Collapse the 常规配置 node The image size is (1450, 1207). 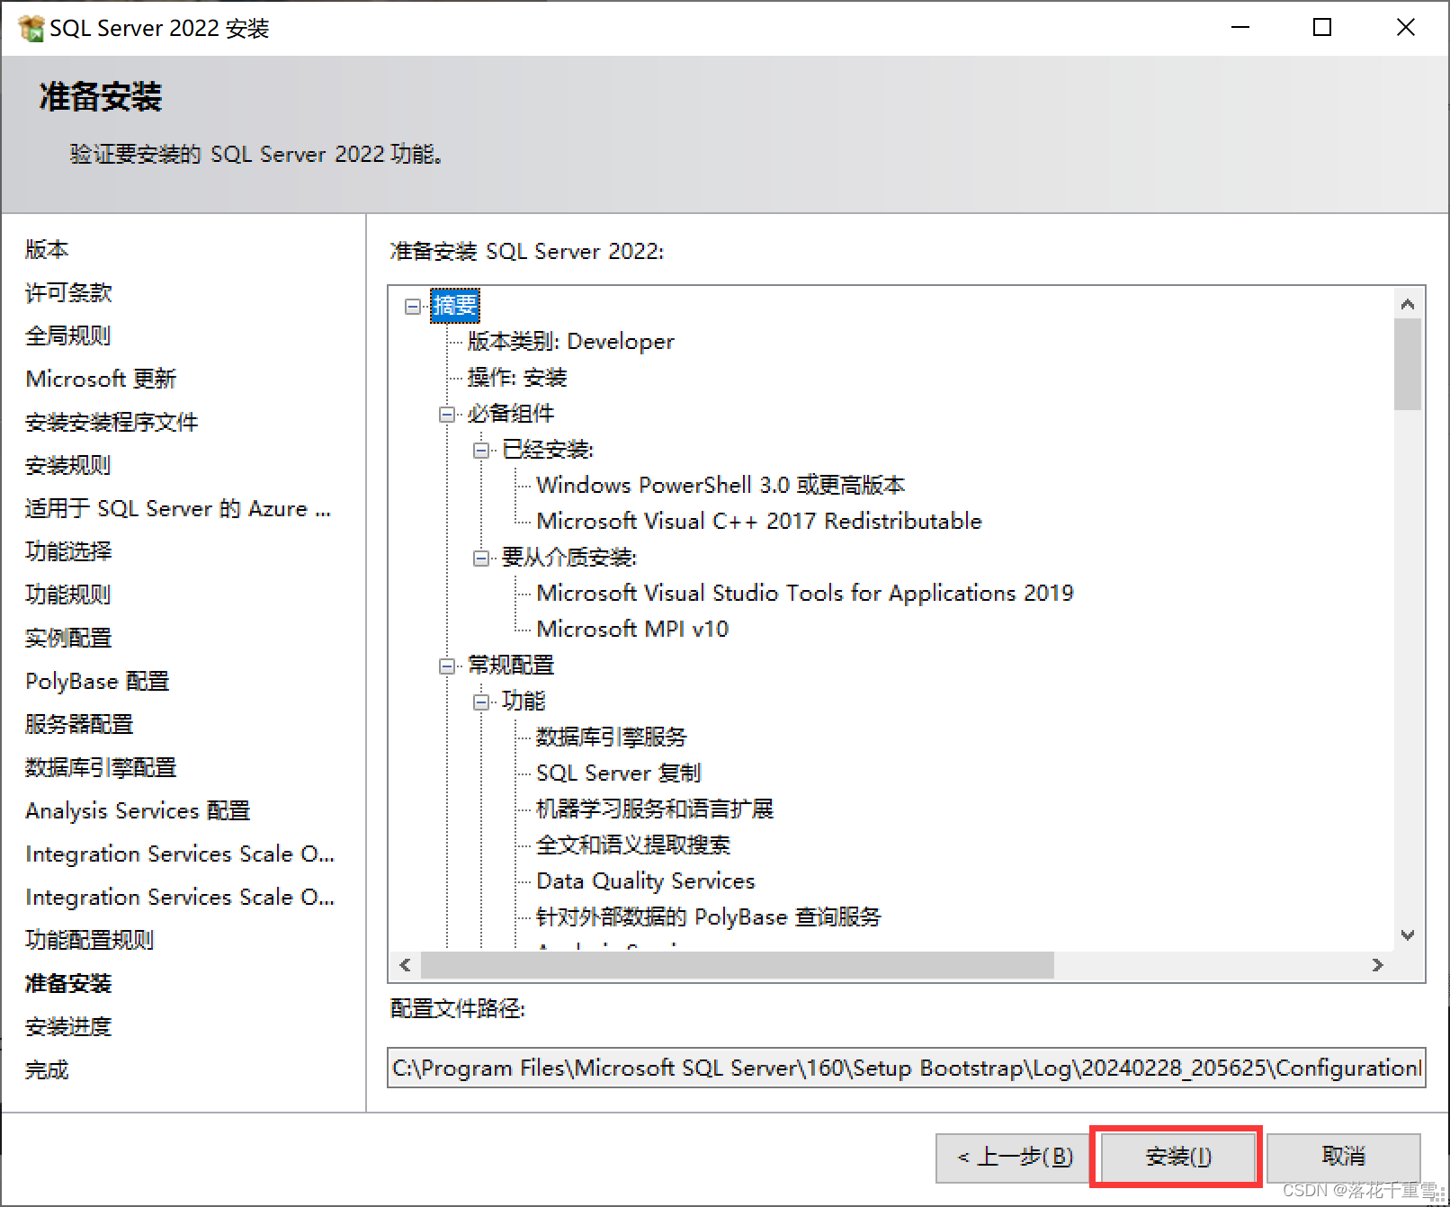click(x=447, y=666)
